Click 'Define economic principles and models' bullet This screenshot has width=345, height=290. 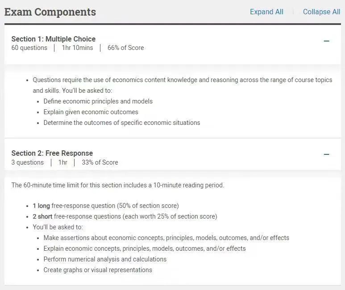[98, 101]
